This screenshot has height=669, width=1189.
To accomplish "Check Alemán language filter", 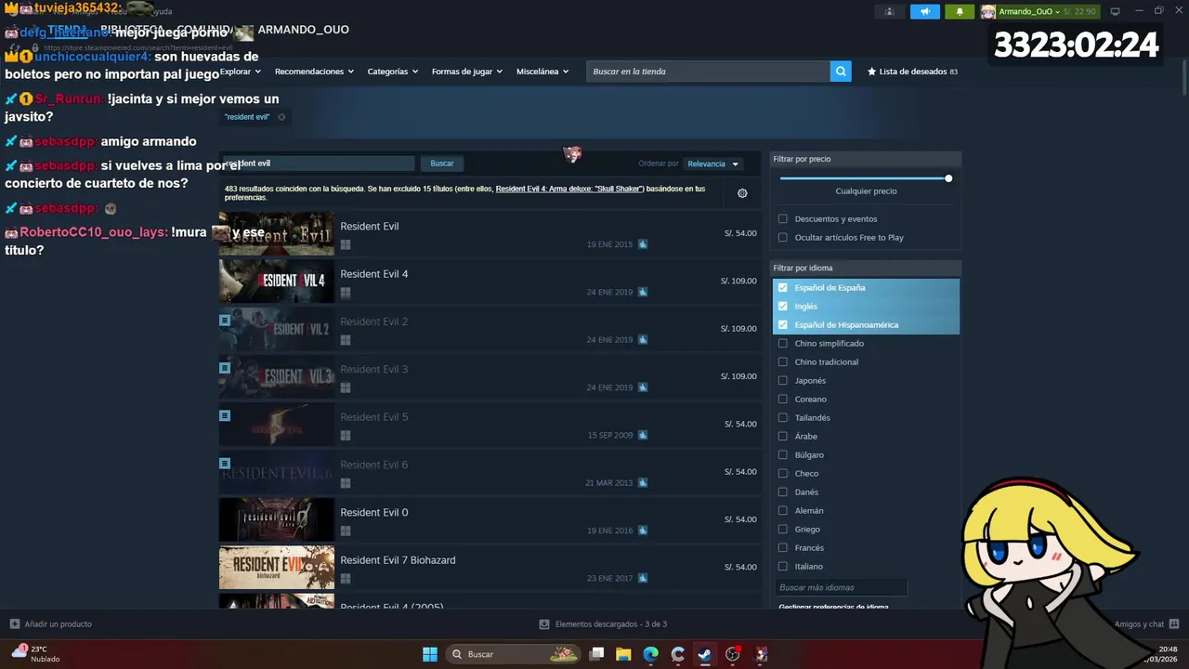I will tap(783, 511).
